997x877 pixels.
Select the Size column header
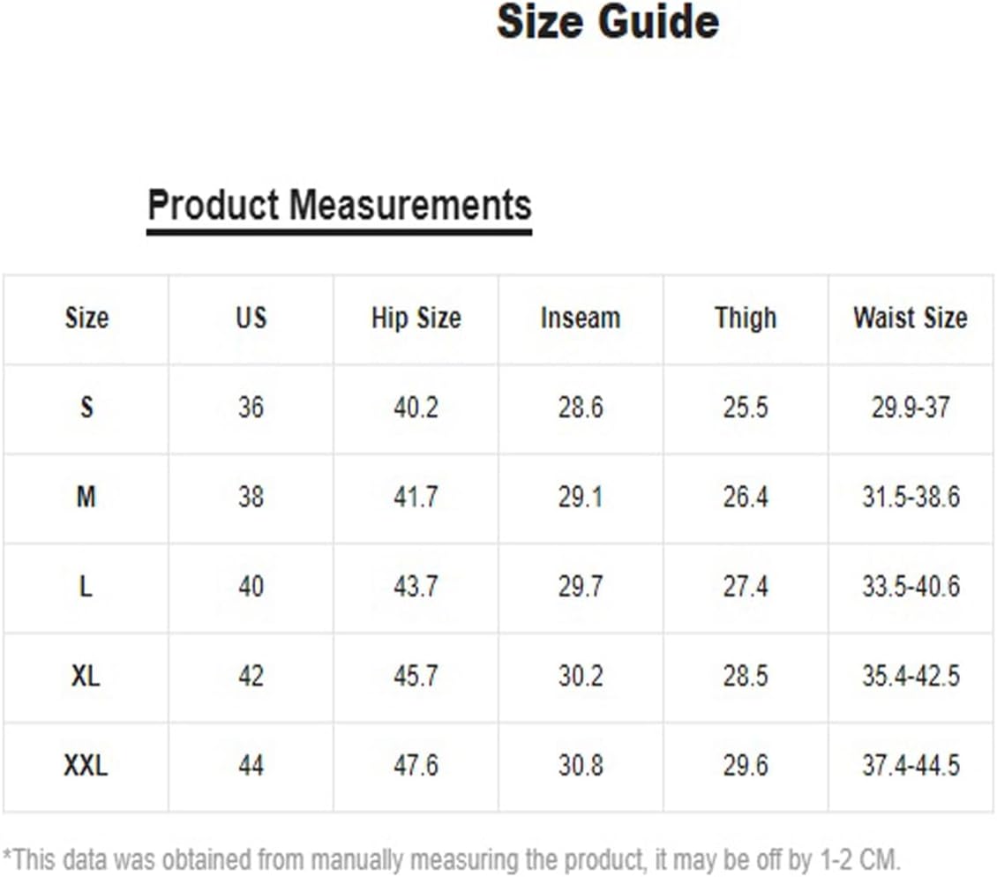pyautogui.click(x=86, y=318)
